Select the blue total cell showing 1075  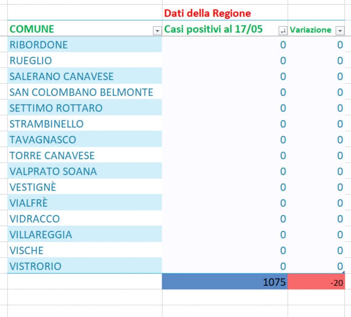[x=225, y=282]
